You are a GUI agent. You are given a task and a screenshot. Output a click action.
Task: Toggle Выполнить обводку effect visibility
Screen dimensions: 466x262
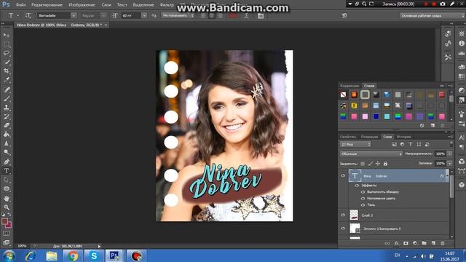pyautogui.click(x=363, y=192)
